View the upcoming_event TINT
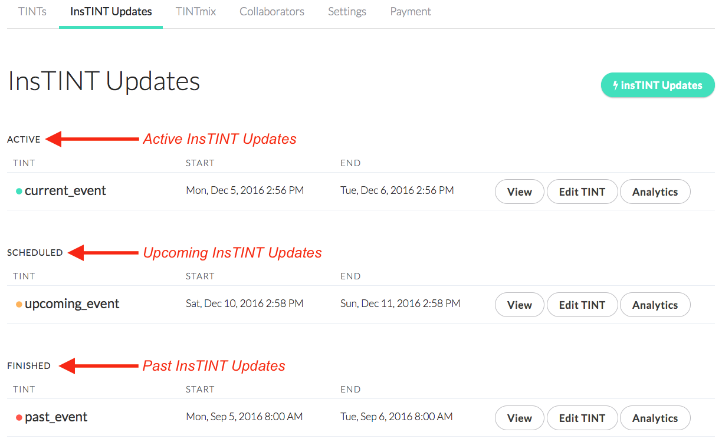The width and height of the screenshot is (722, 442). tap(520, 305)
